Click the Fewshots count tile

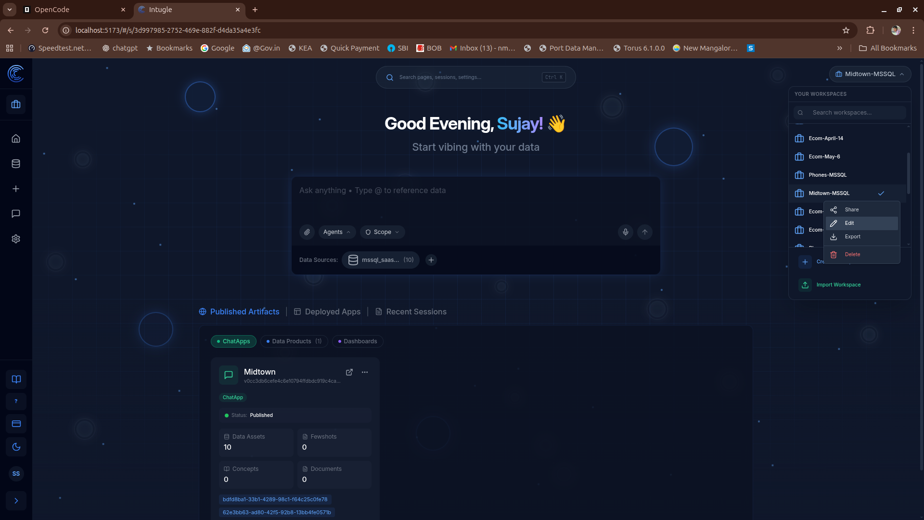pos(334,442)
